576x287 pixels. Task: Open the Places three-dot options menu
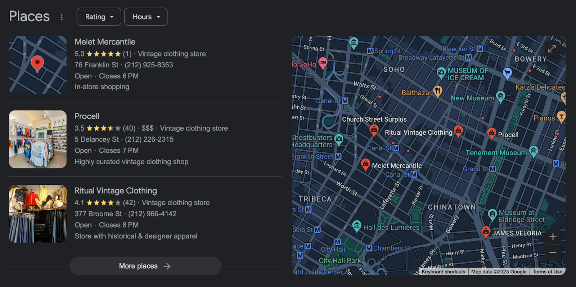(x=62, y=17)
